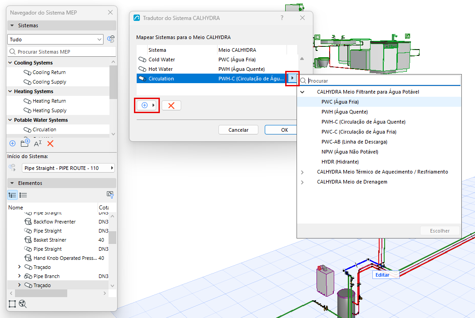The image size is (475, 318).
Task: Collapse CALHYDRA Meio Filtrante para Água Potável
Action: coord(302,92)
